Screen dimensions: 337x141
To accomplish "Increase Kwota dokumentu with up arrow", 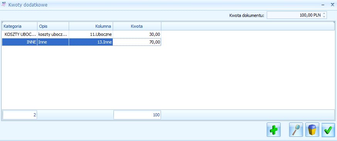I will (x=324, y=14).
